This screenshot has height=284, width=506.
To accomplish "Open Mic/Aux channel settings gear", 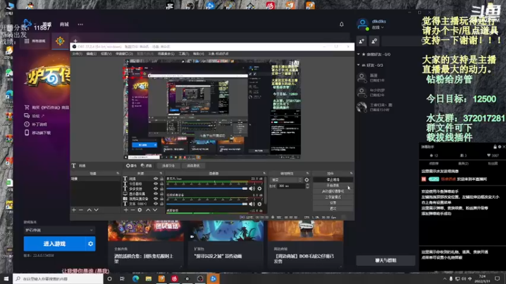I will 259,189.
